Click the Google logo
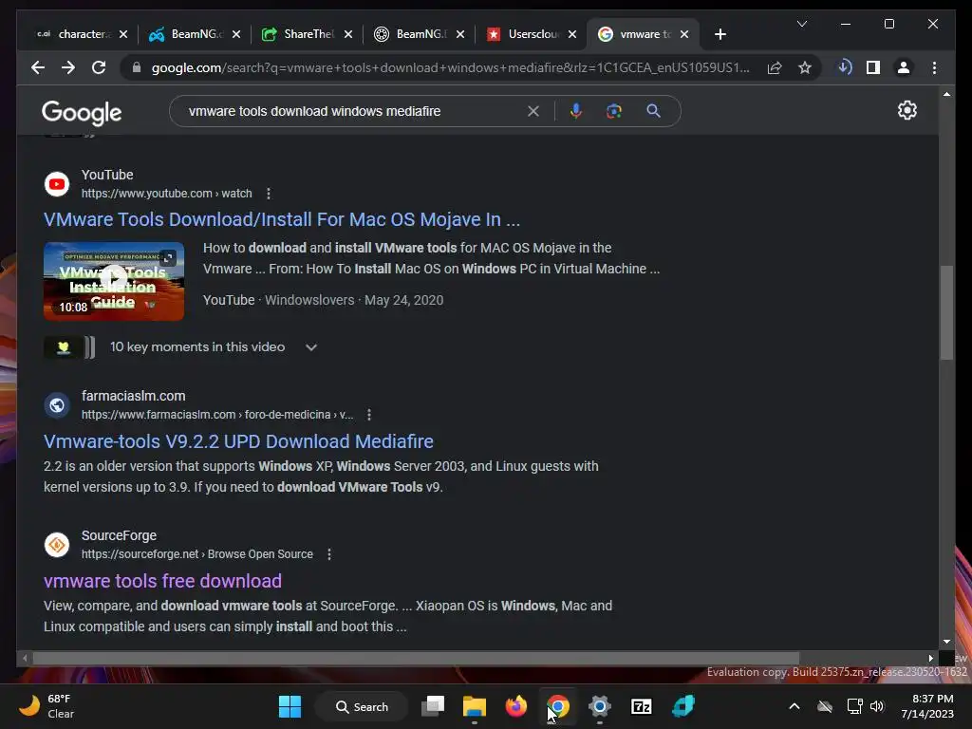 pyautogui.click(x=82, y=113)
